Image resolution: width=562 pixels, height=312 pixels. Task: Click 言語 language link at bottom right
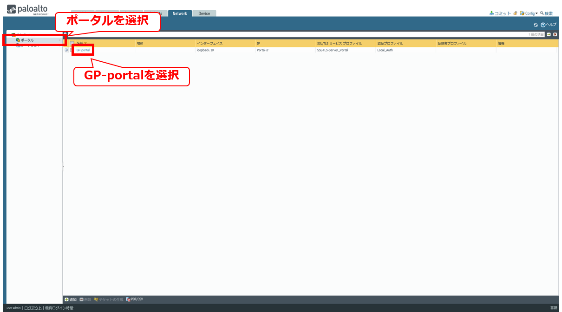[x=554, y=308]
